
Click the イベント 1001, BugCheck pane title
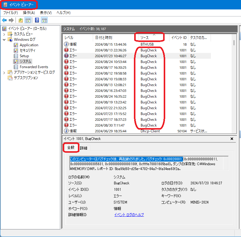click(82, 139)
